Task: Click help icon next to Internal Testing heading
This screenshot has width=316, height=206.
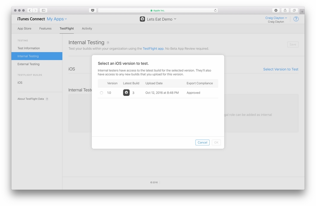Action: pos(108,43)
